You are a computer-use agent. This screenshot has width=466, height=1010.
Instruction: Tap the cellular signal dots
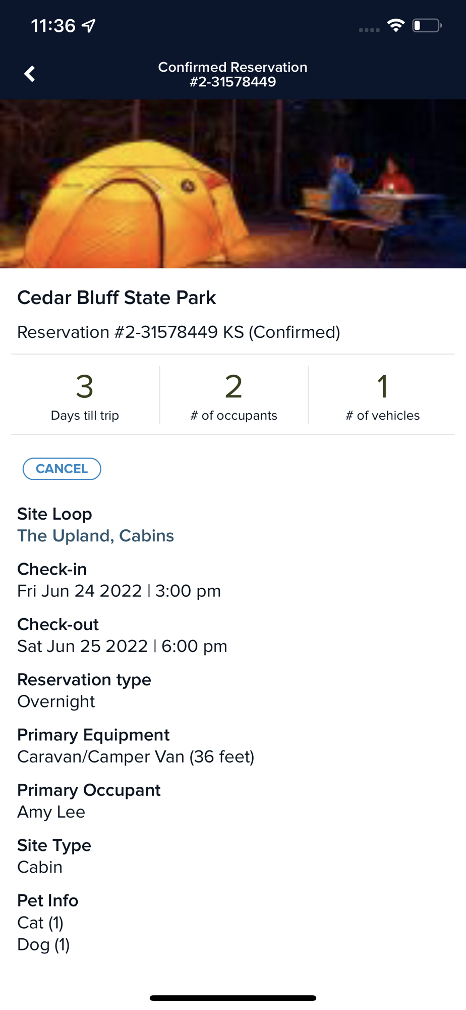[x=369, y=30]
